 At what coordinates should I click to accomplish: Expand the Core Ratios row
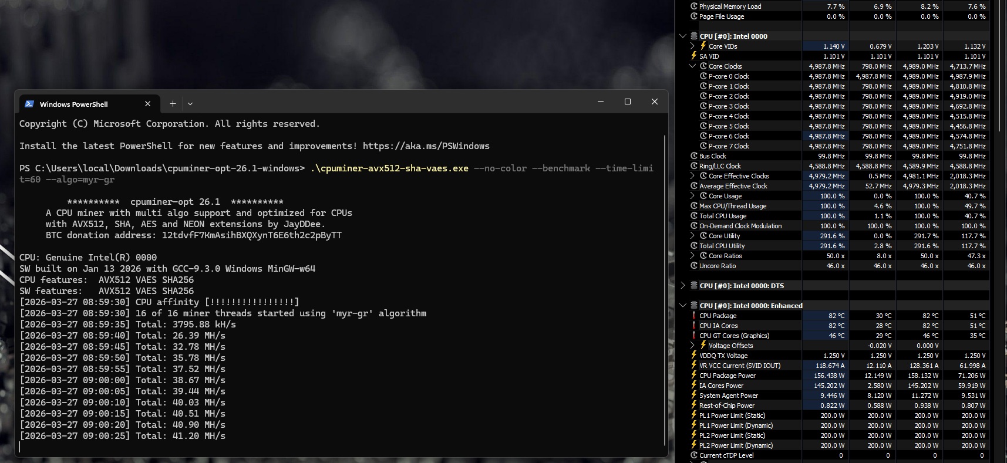(692, 256)
